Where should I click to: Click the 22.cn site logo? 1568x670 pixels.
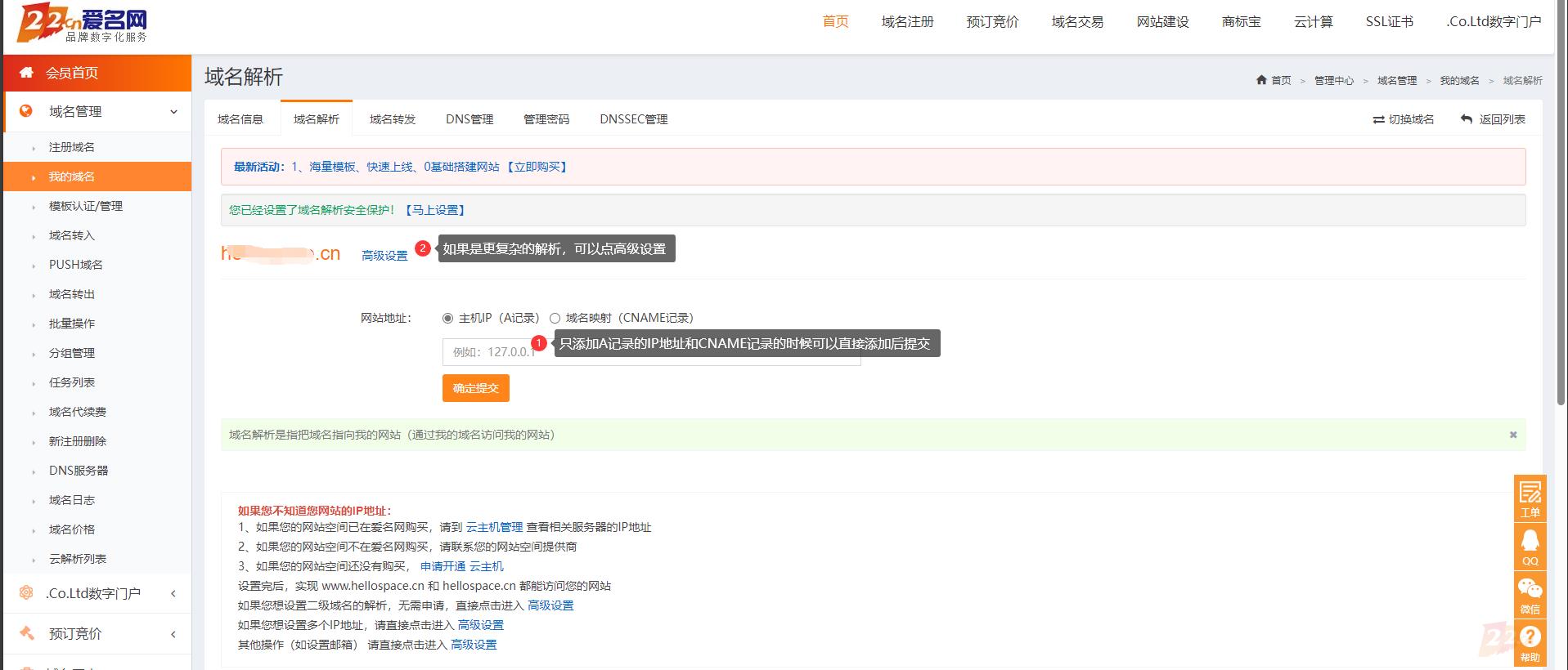tap(82, 24)
